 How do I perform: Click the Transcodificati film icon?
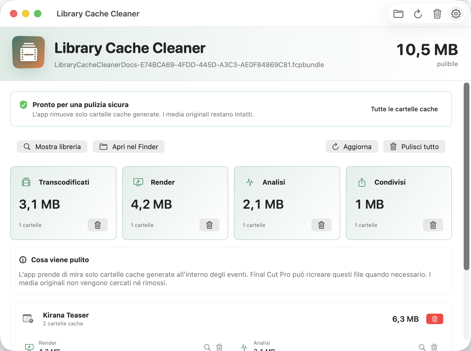click(26, 182)
